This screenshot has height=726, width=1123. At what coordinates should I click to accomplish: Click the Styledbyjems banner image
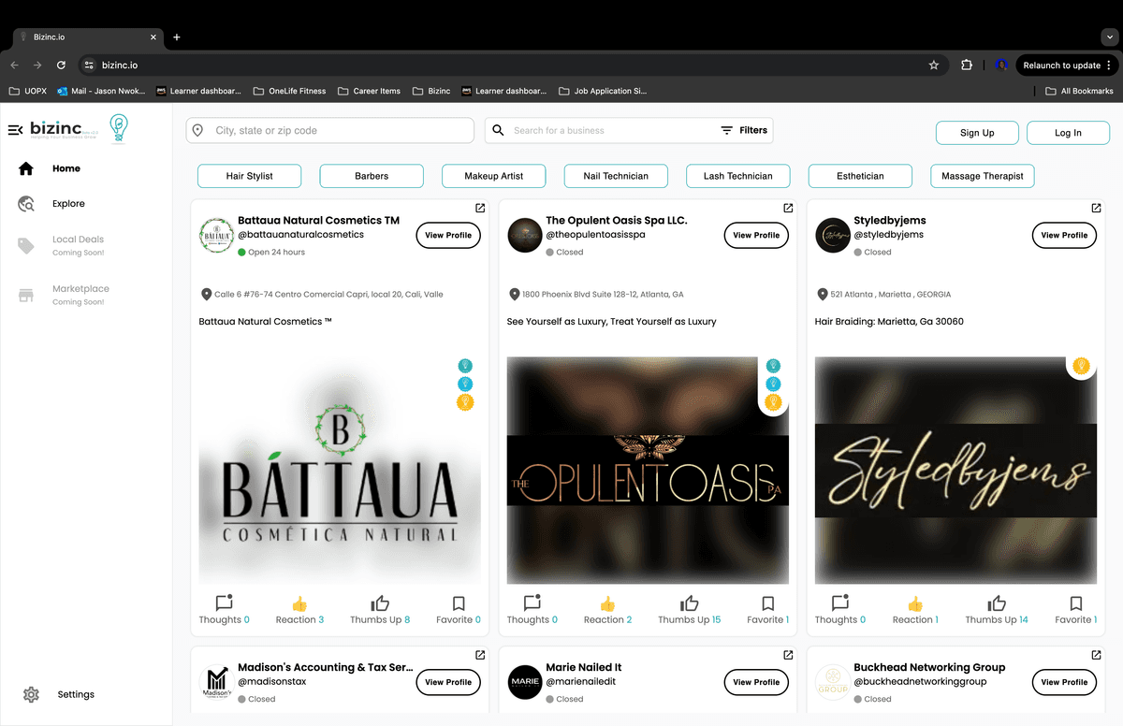pos(955,471)
